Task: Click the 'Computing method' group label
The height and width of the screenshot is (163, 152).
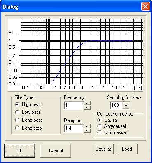Action: (x=115, y=114)
